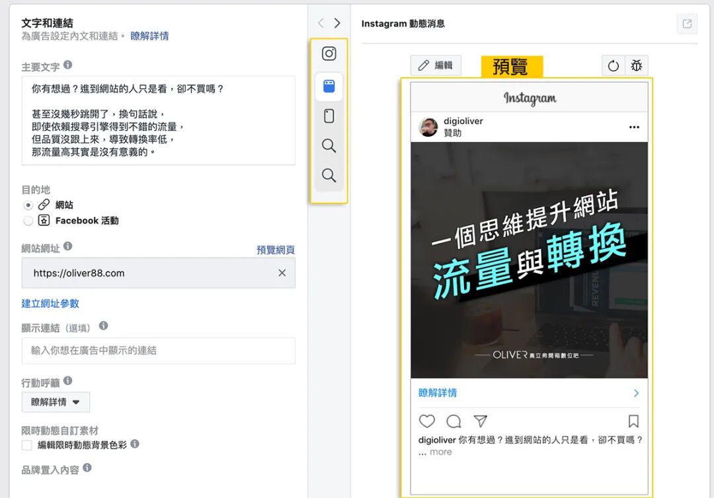The width and height of the screenshot is (714, 498).
Task: Click info icon next to 主要文字
Action: click(x=68, y=65)
